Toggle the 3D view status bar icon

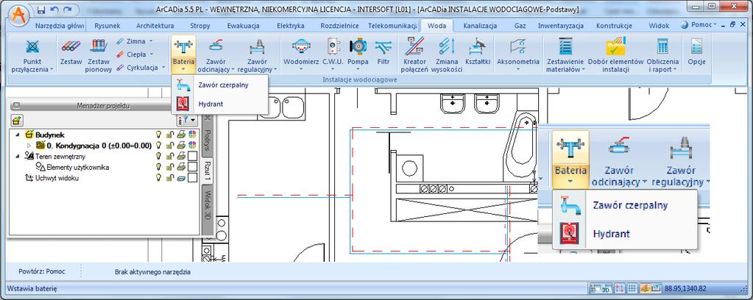(606, 288)
